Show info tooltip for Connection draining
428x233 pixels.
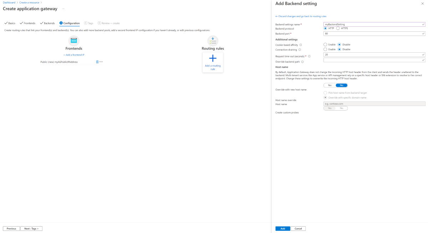click(300, 49)
